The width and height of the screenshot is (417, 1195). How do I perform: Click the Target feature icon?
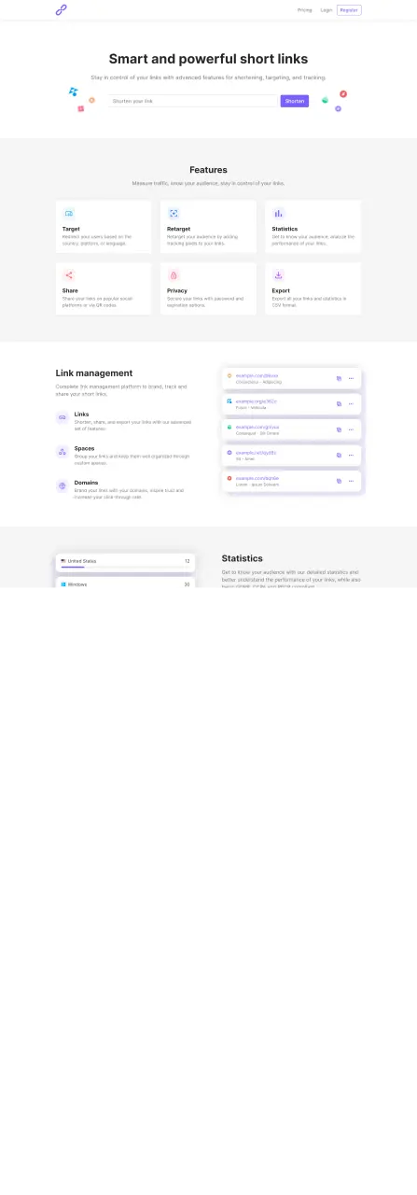(69, 214)
